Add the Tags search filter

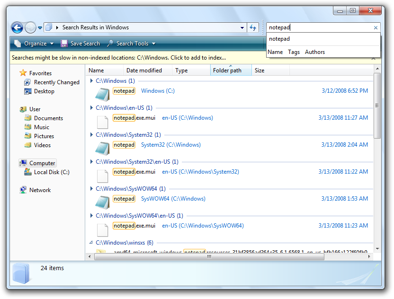tap(294, 52)
